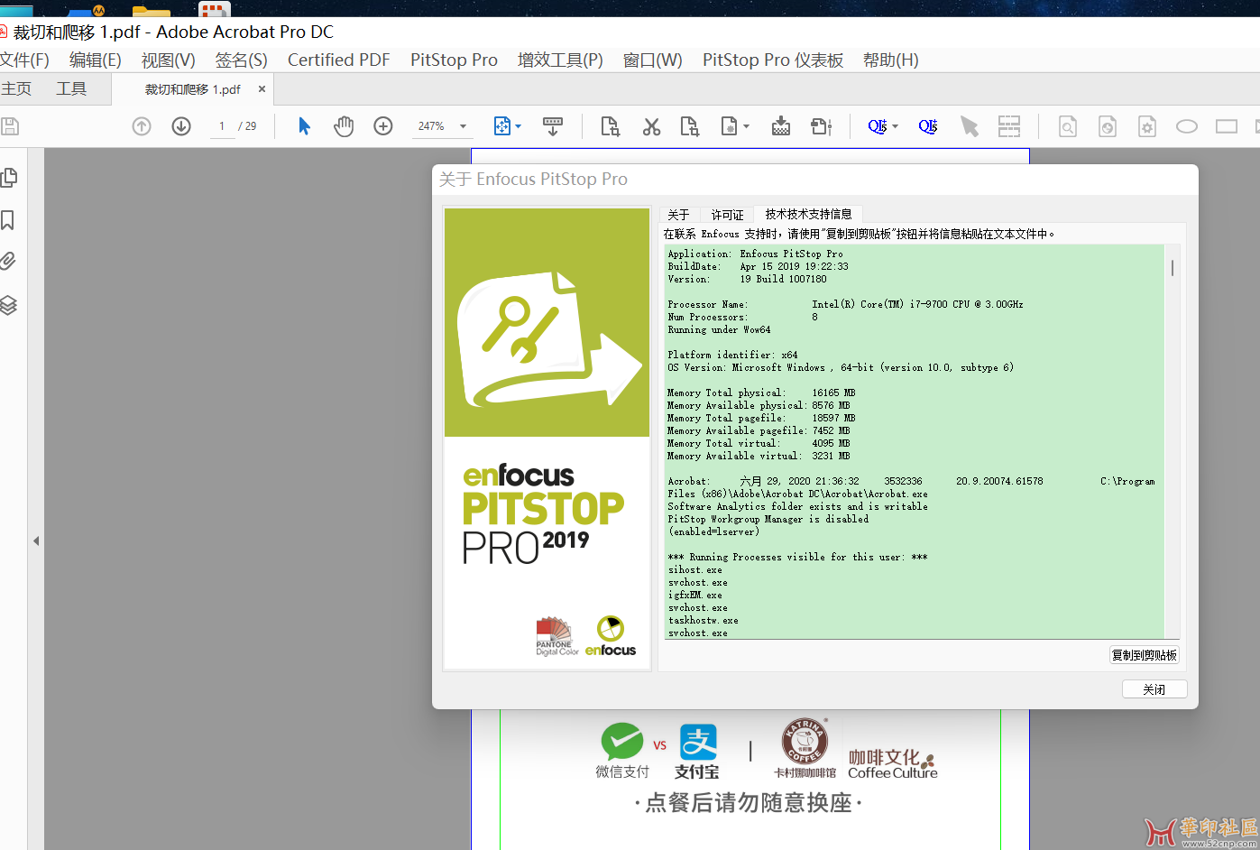
Task: Go to next page arrow
Action: click(x=181, y=126)
